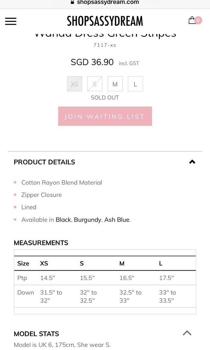
Task: Tap the SGD 36.90 price text
Action: coord(92,62)
